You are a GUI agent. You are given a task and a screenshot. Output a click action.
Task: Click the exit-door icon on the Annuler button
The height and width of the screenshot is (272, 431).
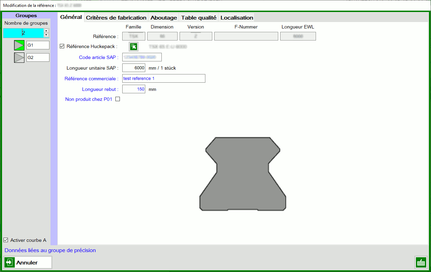[9, 262]
